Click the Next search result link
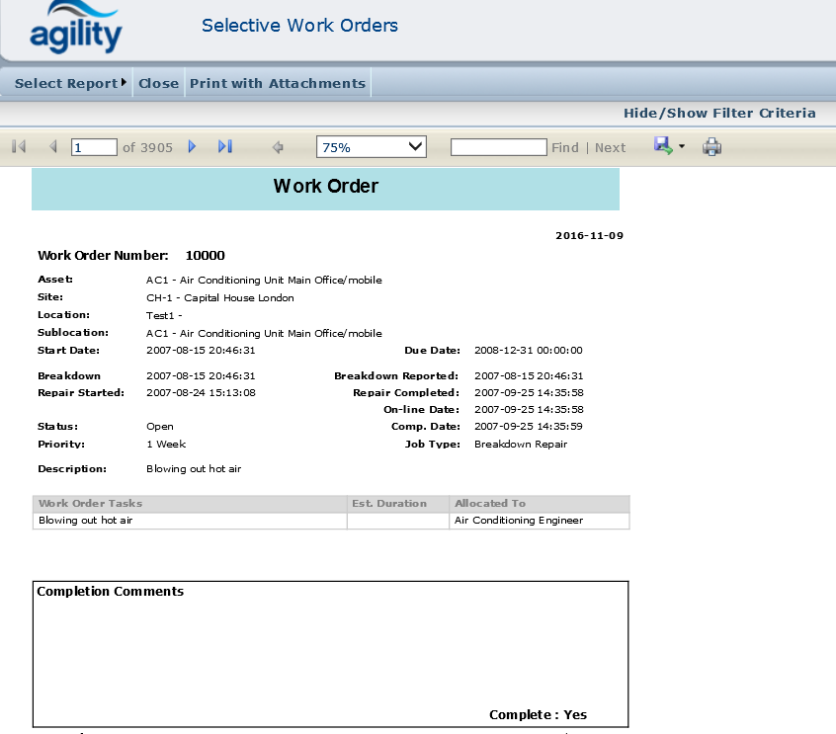This screenshot has width=836, height=734. (x=610, y=147)
